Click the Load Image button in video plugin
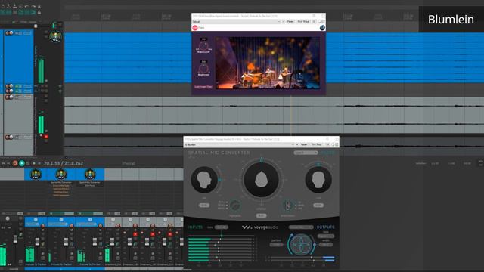The image size is (484, 272). point(200,87)
